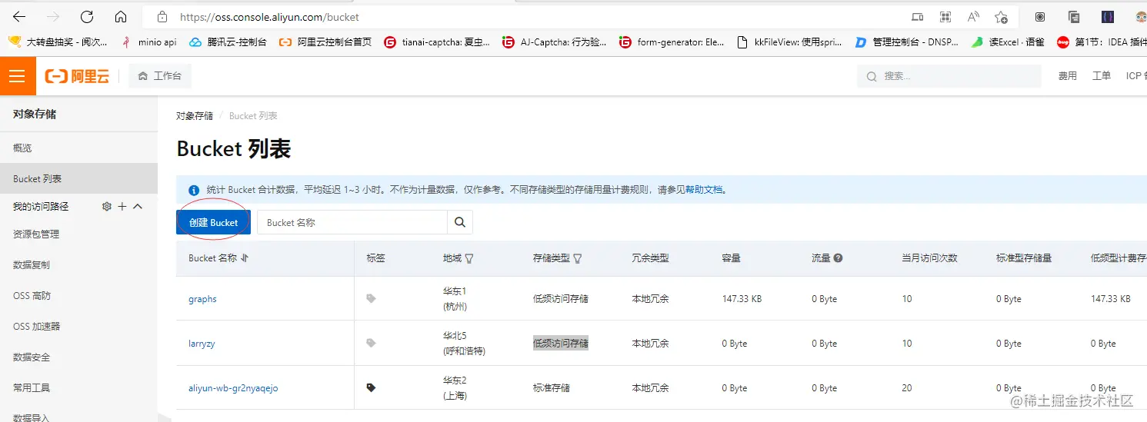Screen dimensions: 1147x422
Task: Open the 读Excel · 语雀 bookmark
Action: [x=1008, y=42]
